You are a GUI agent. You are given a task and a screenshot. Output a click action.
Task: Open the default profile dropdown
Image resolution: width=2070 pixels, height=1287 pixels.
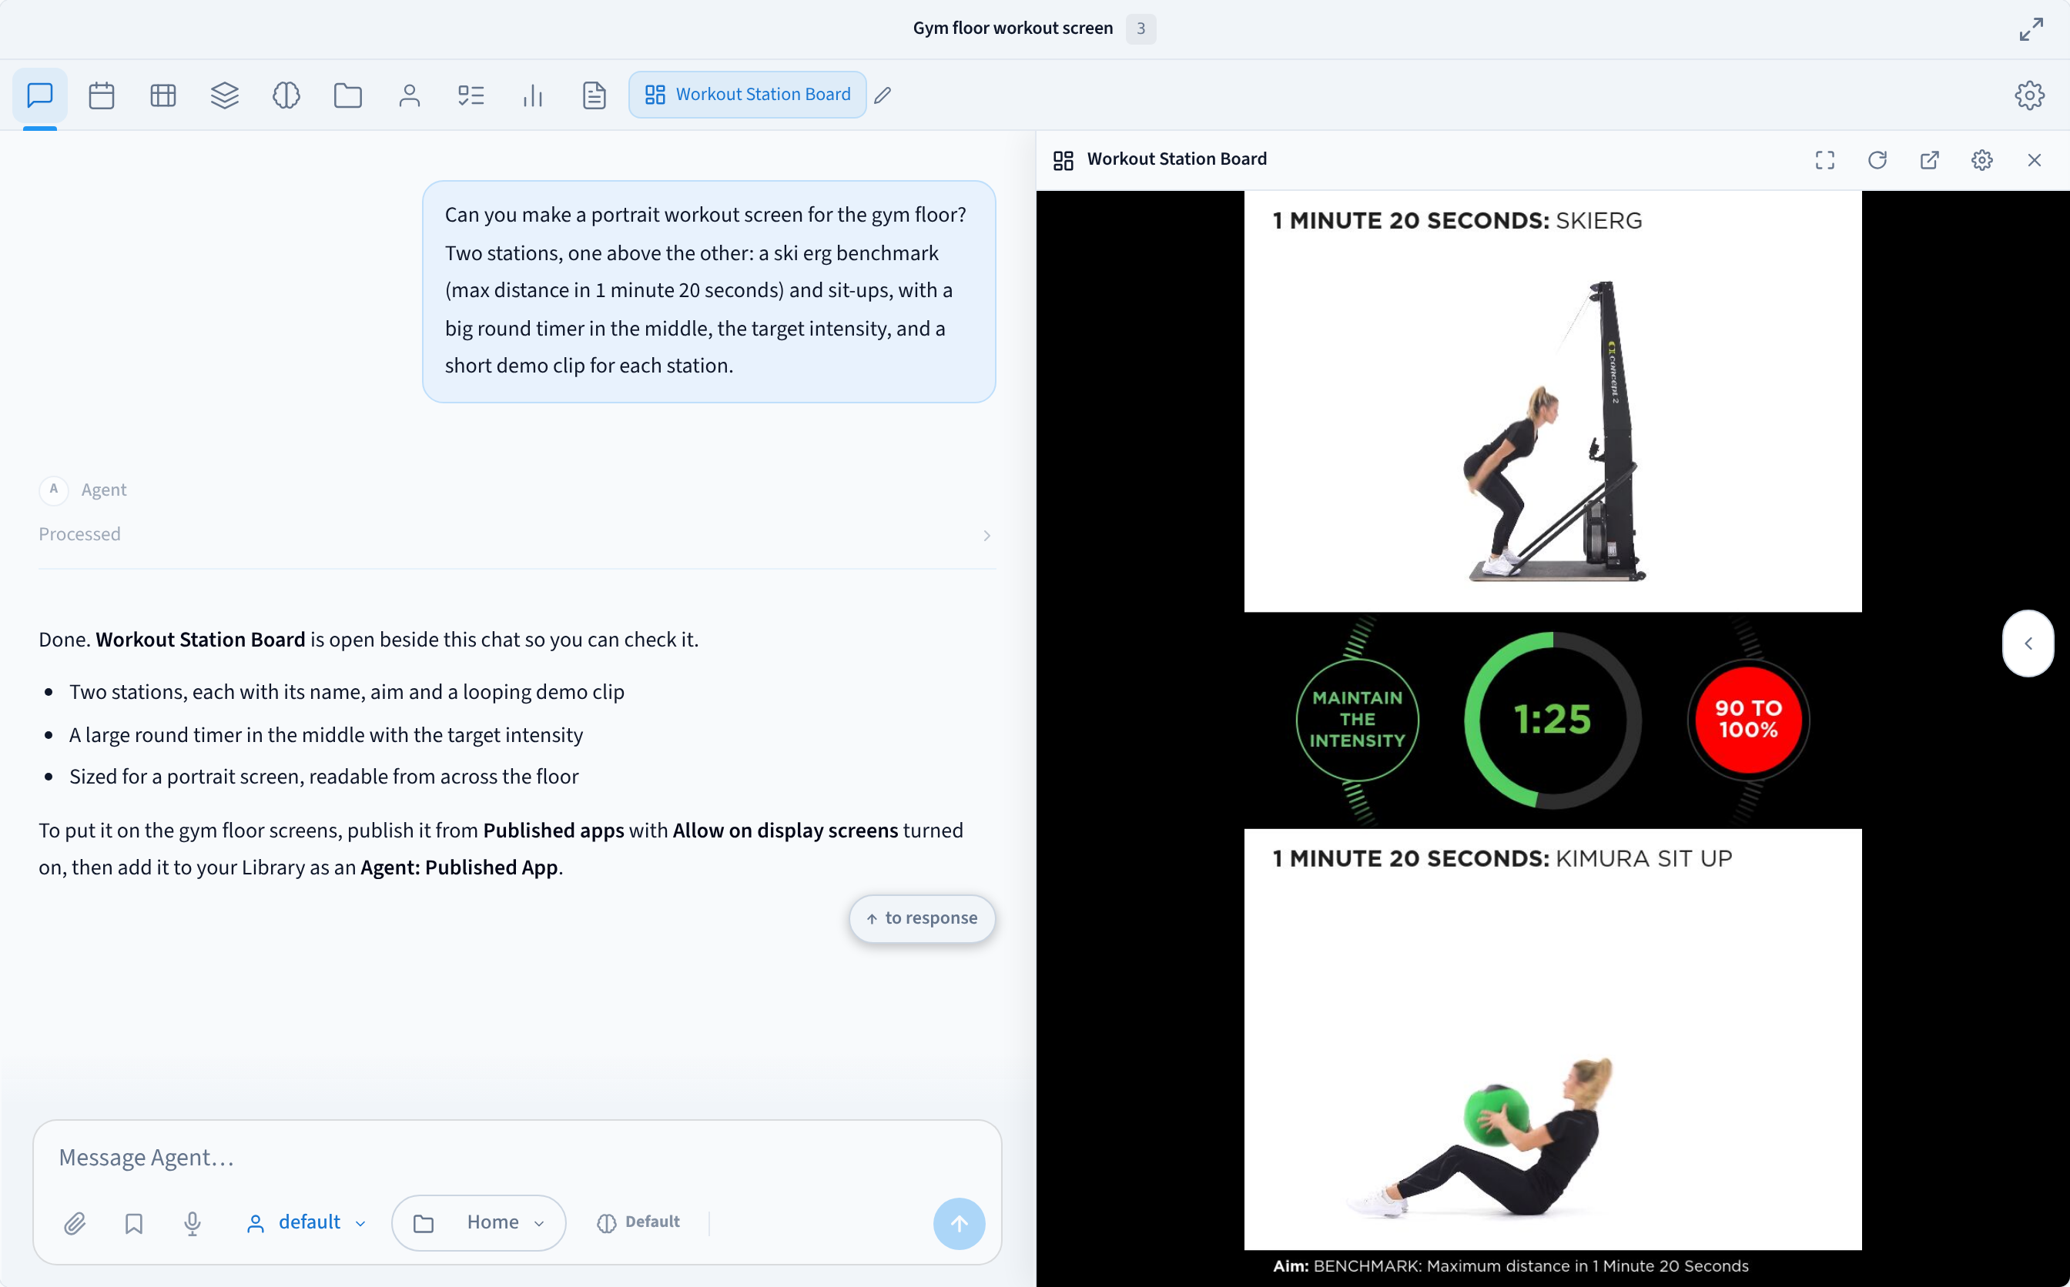[306, 1223]
